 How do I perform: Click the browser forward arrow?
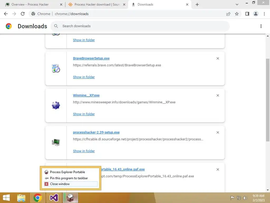coord(14,14)
